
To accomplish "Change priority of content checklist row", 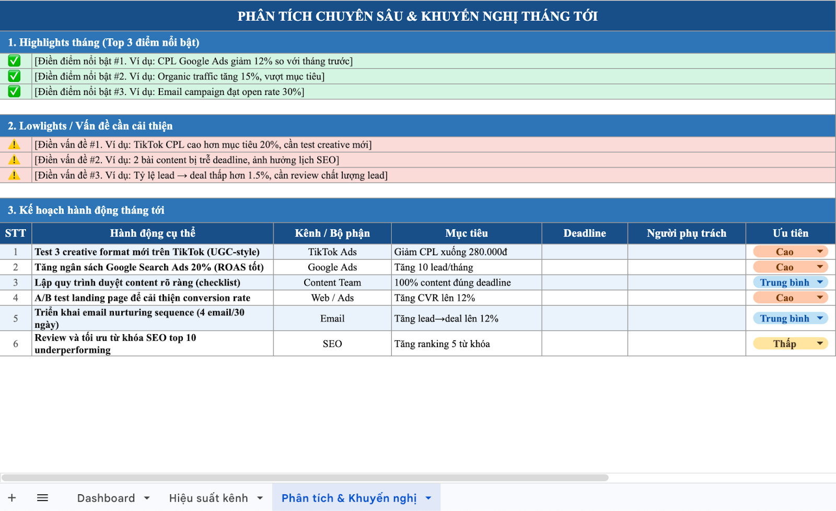I will pyautogui.click(x=819, y=282).
